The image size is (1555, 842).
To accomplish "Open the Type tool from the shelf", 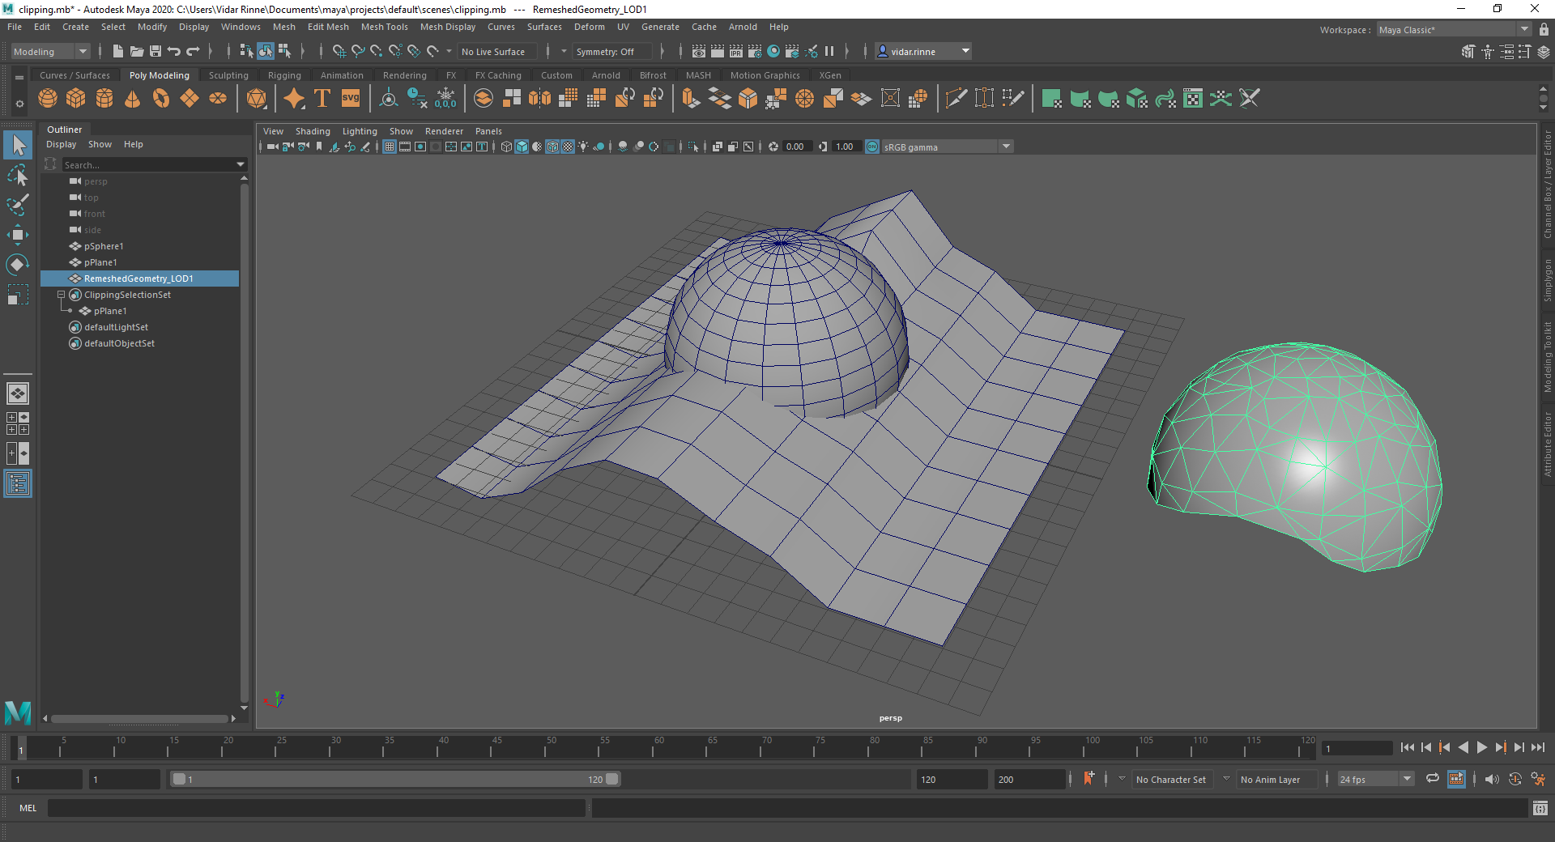I will (322, 98).
